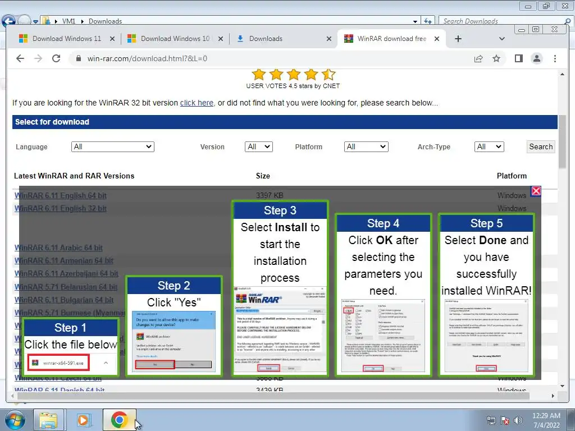Open Windows Media Player from taskbar

83,420
